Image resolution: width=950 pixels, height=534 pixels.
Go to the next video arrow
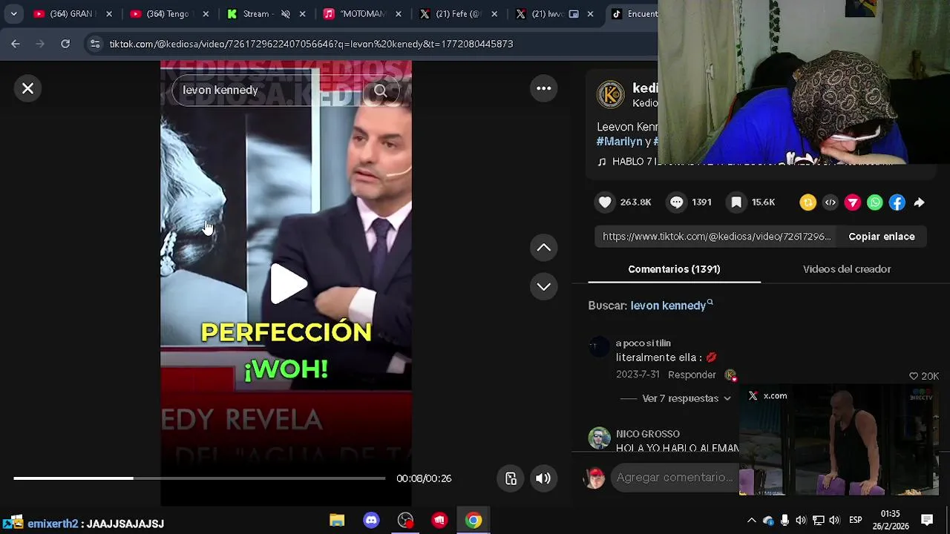coord(543,286)
